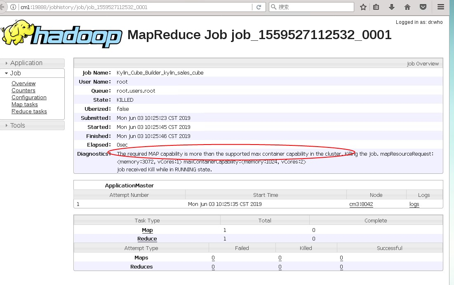Click the Task Type column header
Image resolution: width=454 pixels, height=285 pixels.
(x=147, y=220)
